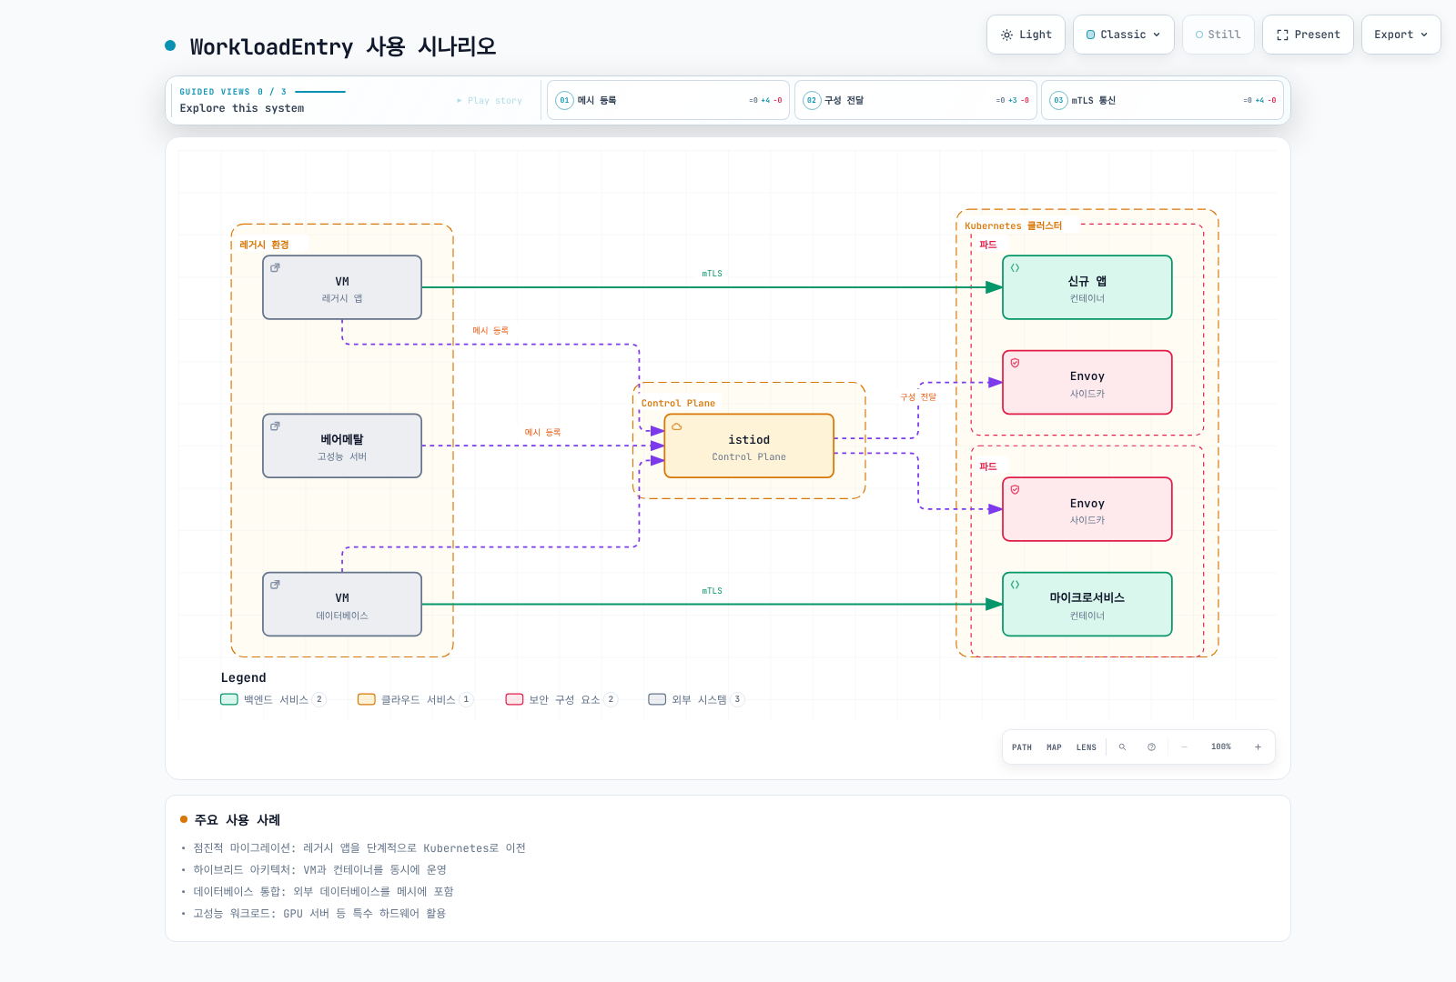Click the cloud icon on istiod node
This screenshot has height=982, width=1456.
coord(676,426)
